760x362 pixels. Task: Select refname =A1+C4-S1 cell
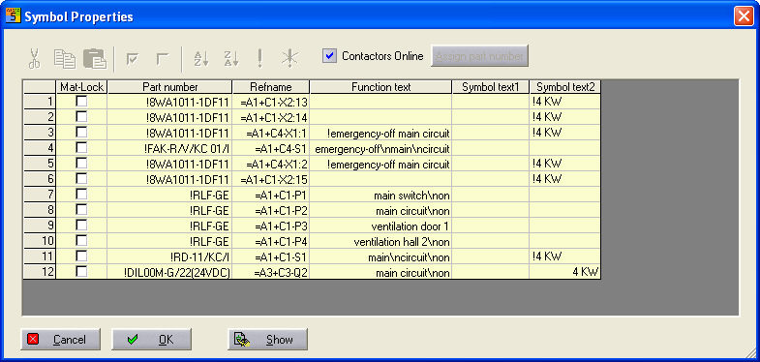(x=271, y=148)
